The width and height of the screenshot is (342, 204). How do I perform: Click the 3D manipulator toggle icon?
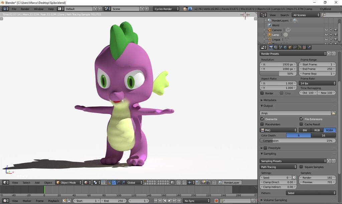pos(109,182)
